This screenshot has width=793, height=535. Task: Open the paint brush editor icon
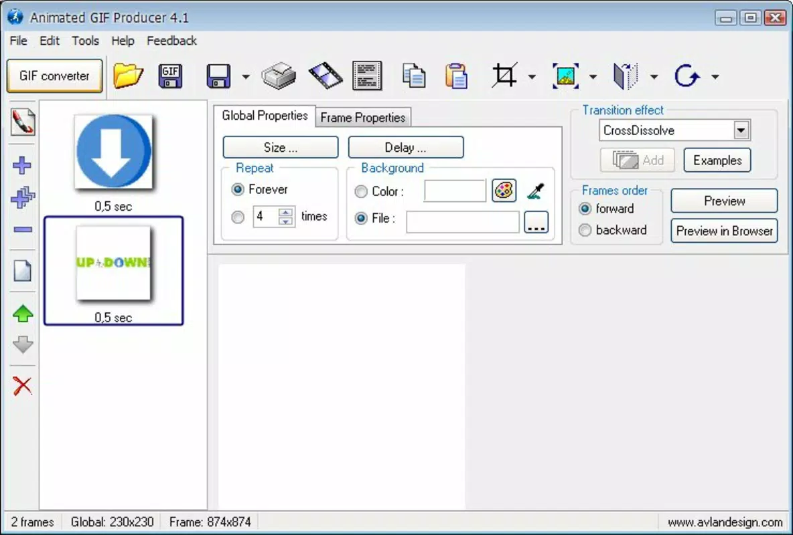(23, 122)
